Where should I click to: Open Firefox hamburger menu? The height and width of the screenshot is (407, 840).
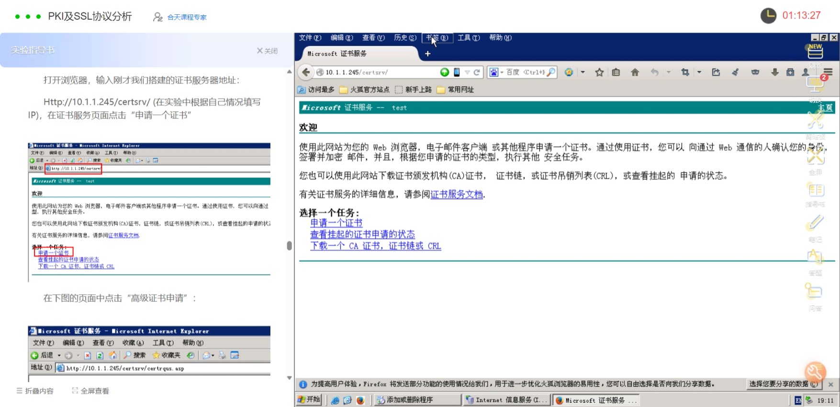pos(828,72)
